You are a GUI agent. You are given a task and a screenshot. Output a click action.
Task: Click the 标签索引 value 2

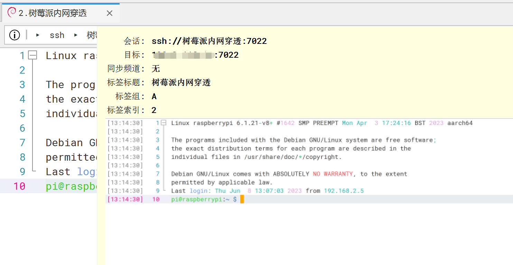point(154,110)
